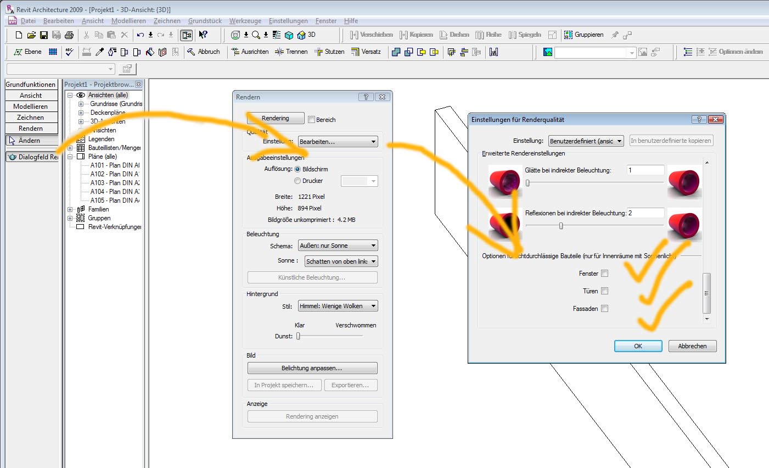Expand the Gruppen tree node

tap(70, 218)
